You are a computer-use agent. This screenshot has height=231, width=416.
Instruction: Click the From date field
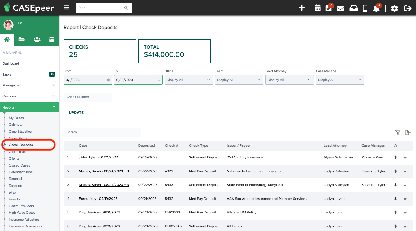pos(88,80)
